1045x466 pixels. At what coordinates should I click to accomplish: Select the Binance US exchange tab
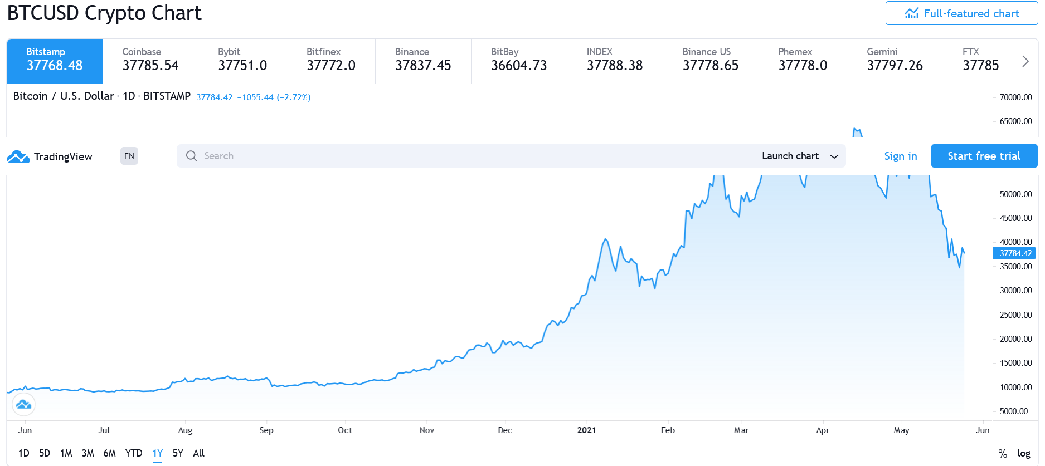(x=711, y=61)
